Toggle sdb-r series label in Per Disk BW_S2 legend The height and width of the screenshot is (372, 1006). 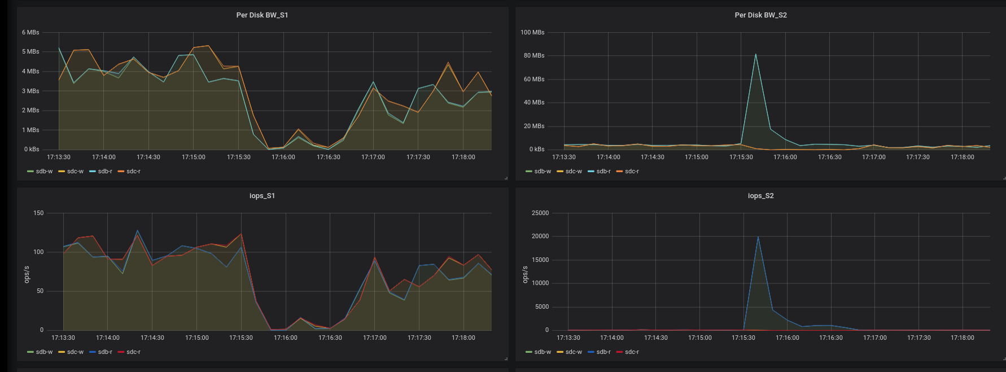pyautogui.click(x=603, y=171)
